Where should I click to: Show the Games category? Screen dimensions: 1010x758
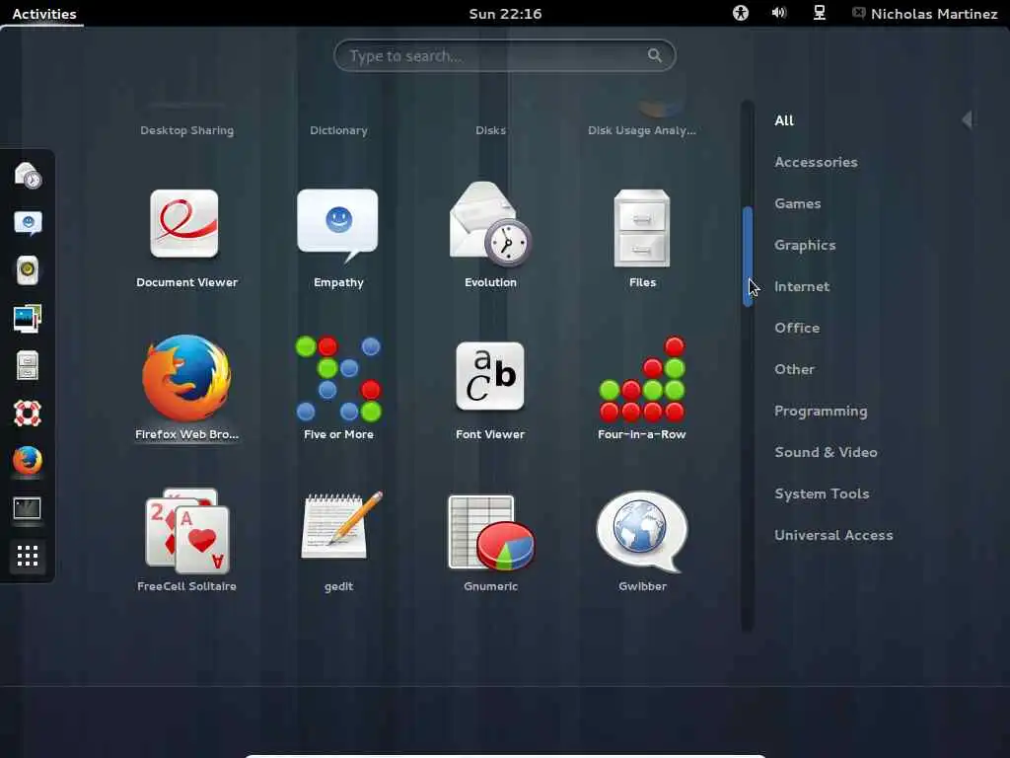(x=797, y=203)
